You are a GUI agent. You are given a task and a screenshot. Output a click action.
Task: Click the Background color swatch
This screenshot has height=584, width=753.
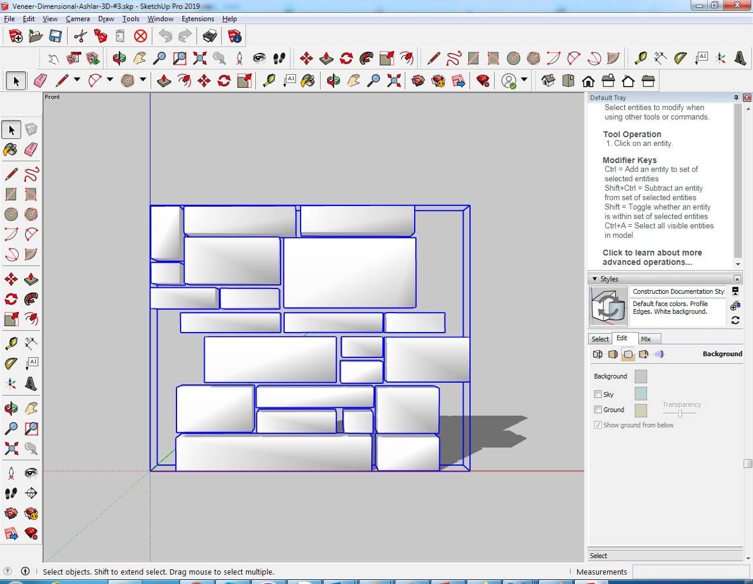click(x=641, y=376)
